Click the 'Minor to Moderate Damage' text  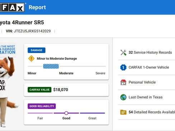pos(57,59)
